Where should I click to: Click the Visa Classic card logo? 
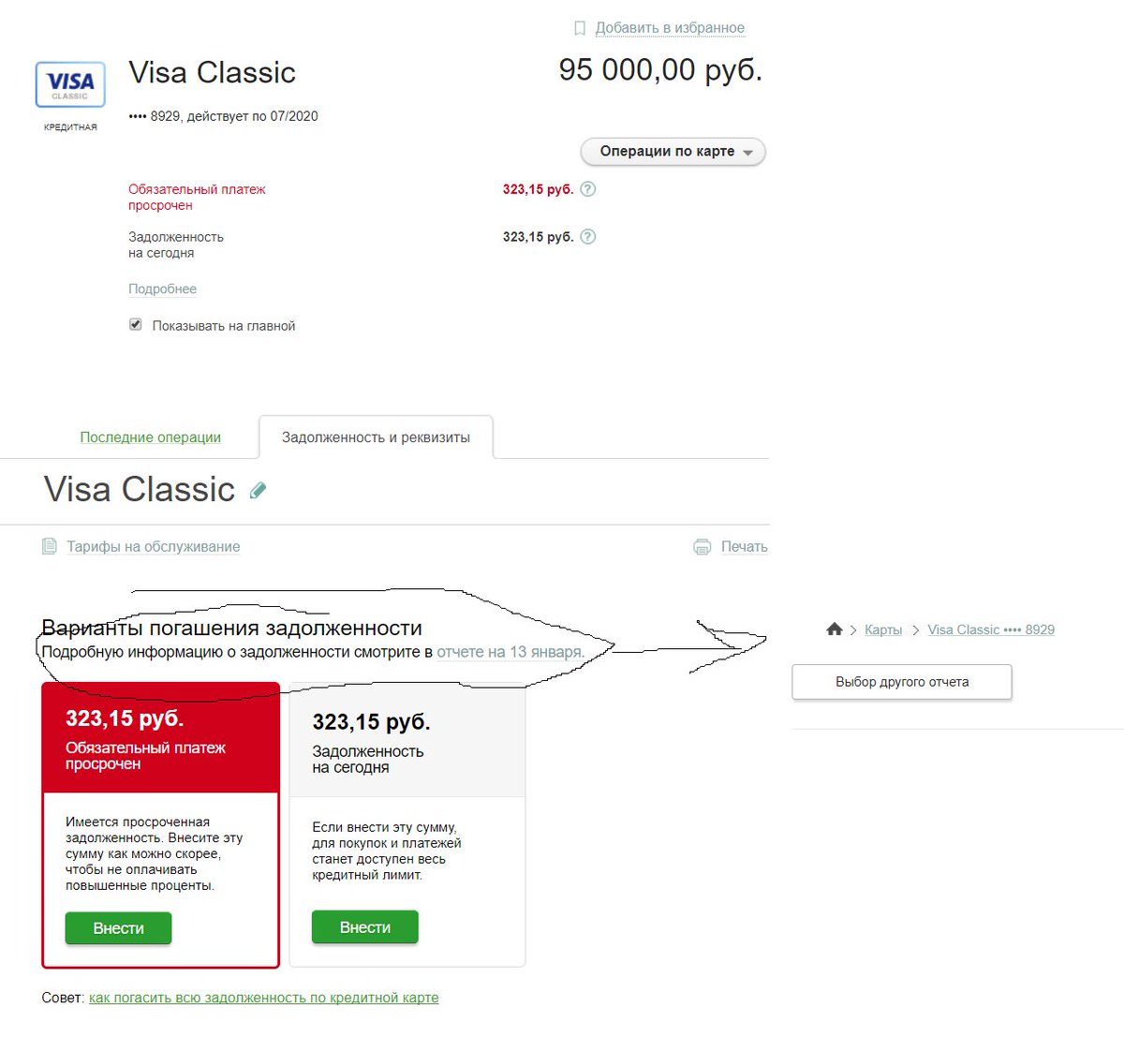(70, 84)
